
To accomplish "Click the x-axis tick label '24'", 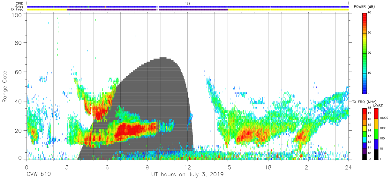I will (x=349, y=167).
